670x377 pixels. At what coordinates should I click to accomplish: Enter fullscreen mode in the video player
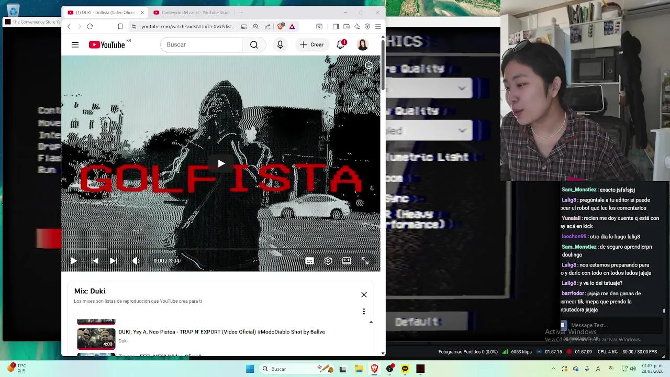[x=365, y=261]
